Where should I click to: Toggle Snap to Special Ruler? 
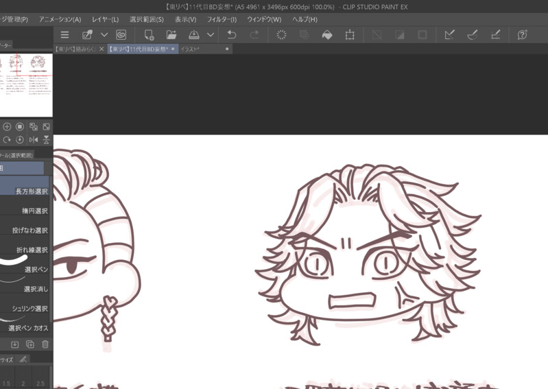[473, 34]
